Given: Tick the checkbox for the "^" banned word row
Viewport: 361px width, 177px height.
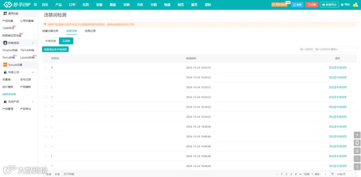Looking at the screenshot, I should click(x=46, y=117).
